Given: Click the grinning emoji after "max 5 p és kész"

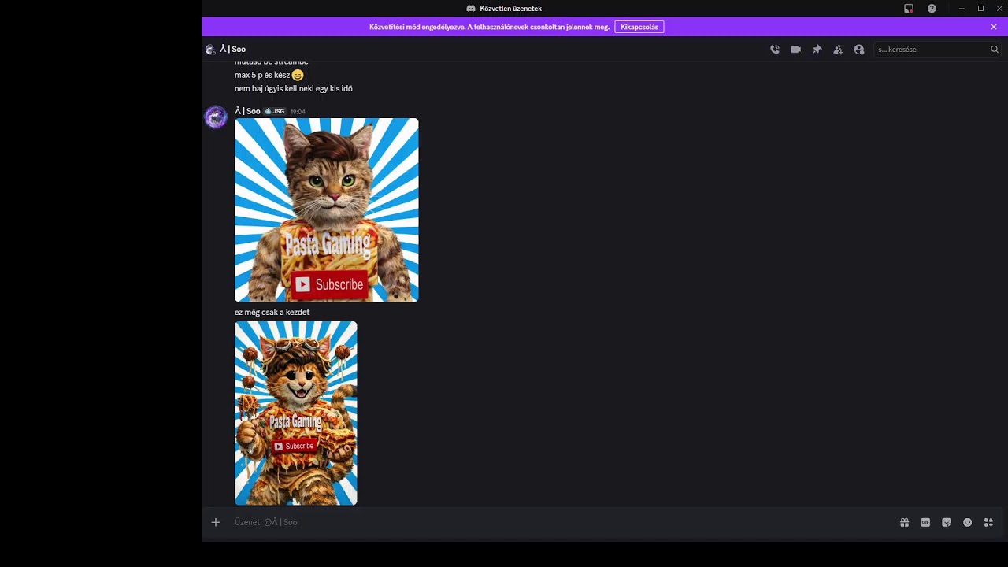Looking at the screenshot, I should point(298,75).
